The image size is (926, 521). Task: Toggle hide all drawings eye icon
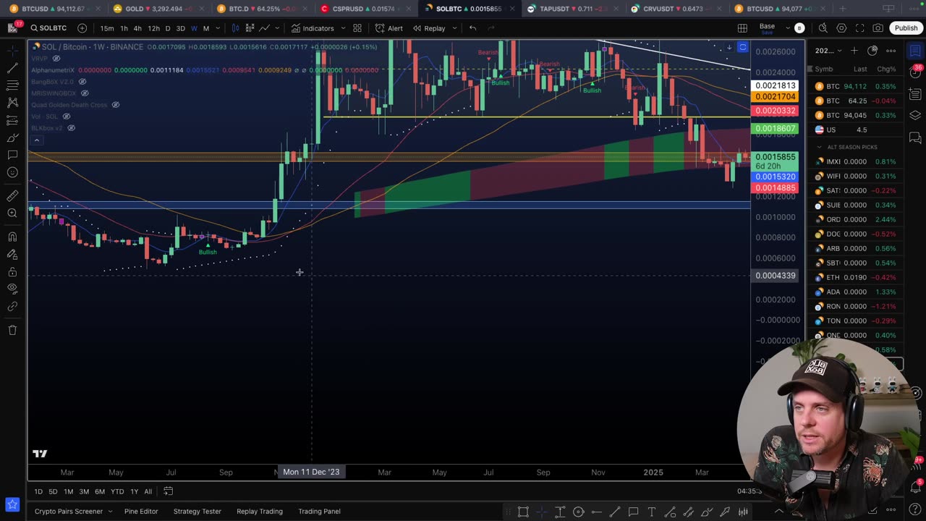point(12,289)
